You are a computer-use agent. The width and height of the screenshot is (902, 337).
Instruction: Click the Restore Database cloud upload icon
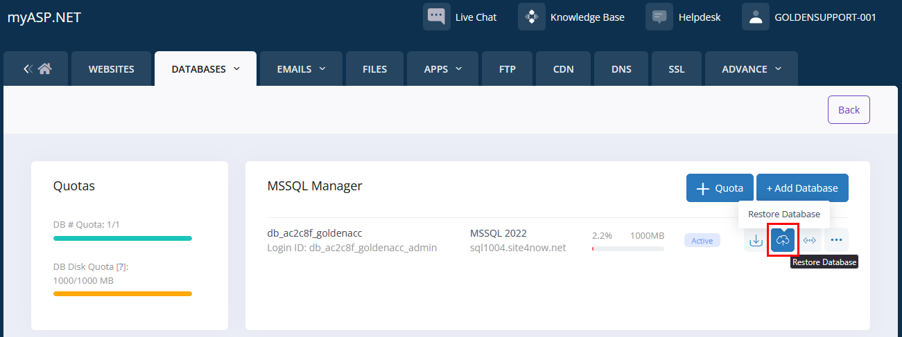783,240
